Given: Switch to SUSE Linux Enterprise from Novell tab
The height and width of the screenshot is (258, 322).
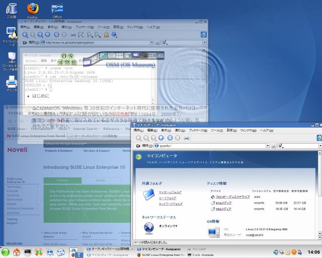Looking at the screenshot, I should pos(36,136).
